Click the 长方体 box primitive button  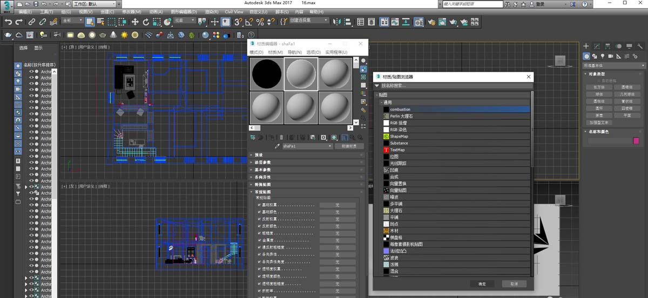click(x=599, y=87)
